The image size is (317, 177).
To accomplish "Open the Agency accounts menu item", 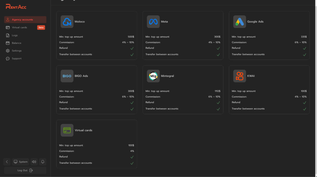I will 25,19.
